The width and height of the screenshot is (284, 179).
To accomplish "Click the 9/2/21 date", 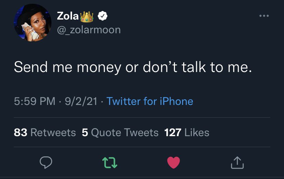I will 81,101.
